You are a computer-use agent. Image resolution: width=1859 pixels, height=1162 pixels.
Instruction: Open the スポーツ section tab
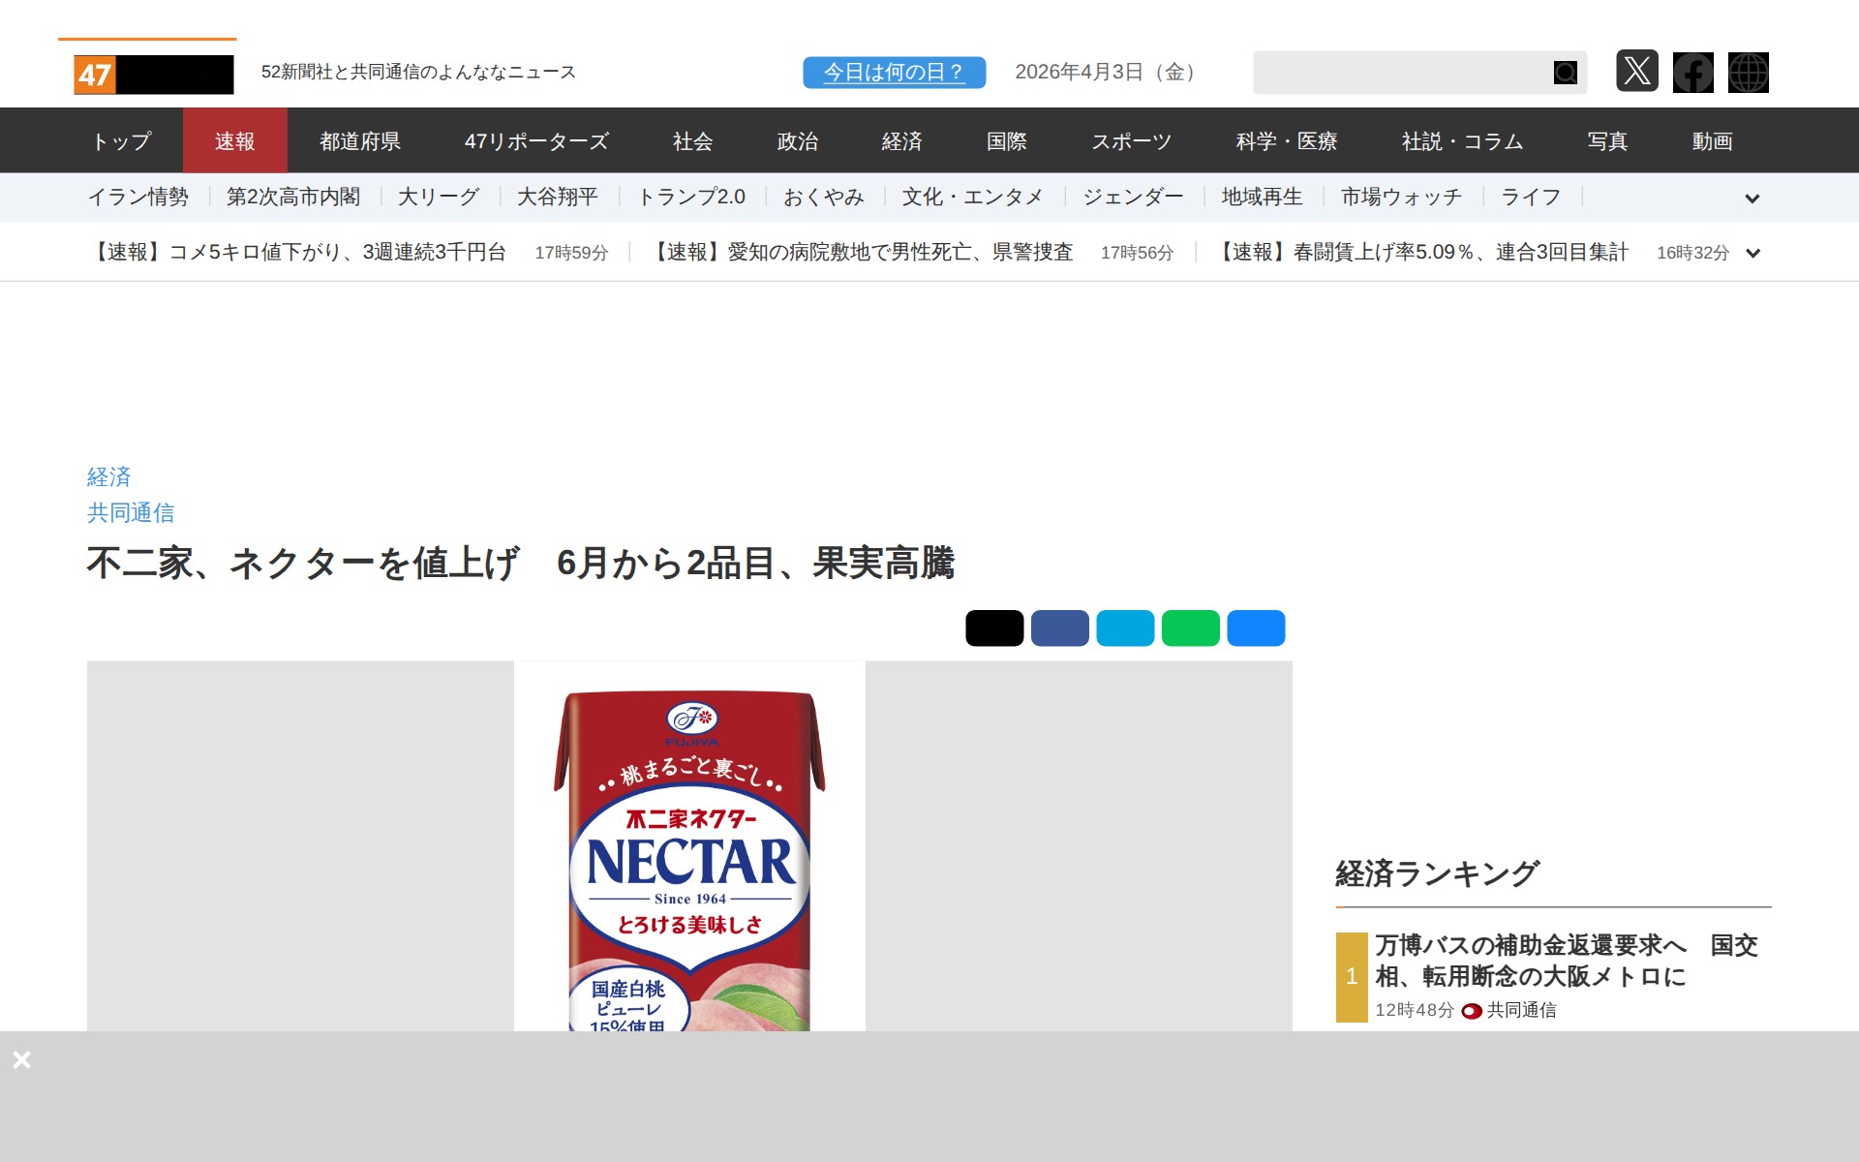1131,140
